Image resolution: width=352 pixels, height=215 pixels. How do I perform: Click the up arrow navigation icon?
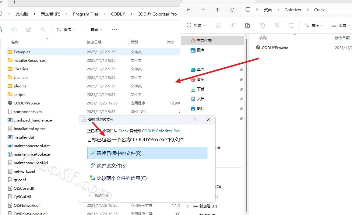coord(217,10)
